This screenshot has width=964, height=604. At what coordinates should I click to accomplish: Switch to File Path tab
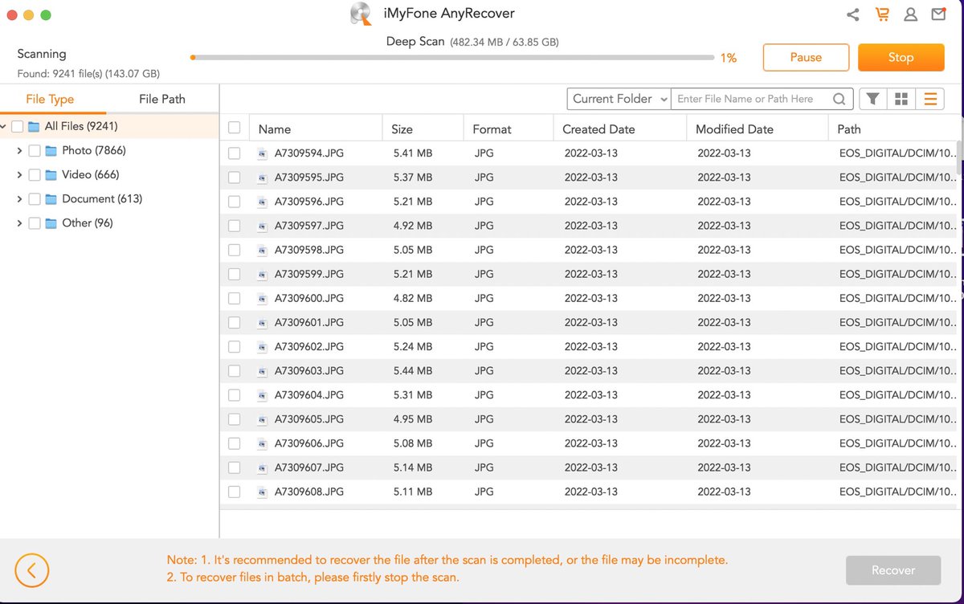point(162,99)
